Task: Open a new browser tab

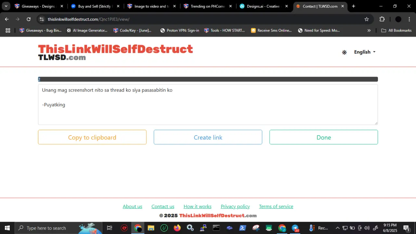Action: coord(354,6)
